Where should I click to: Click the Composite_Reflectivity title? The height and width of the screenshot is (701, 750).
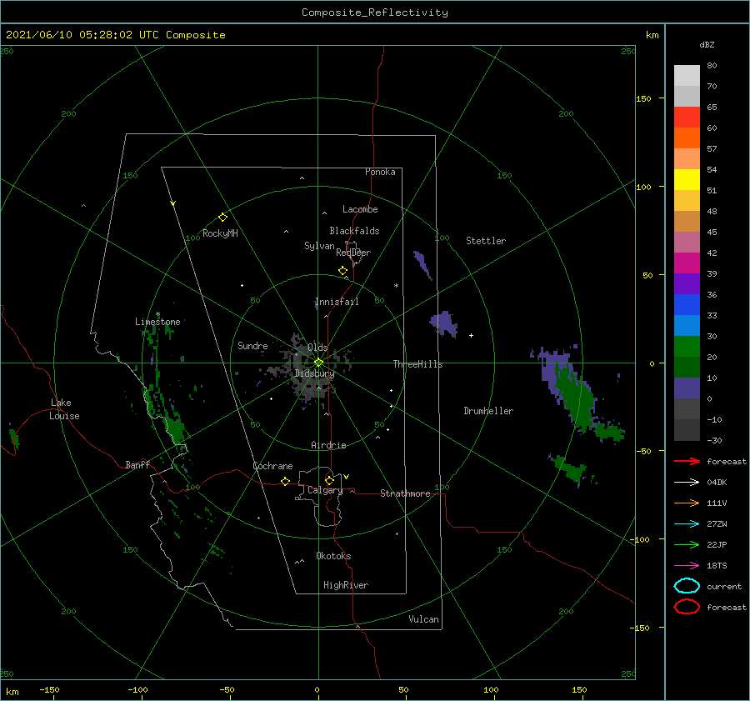coord(375,13)
